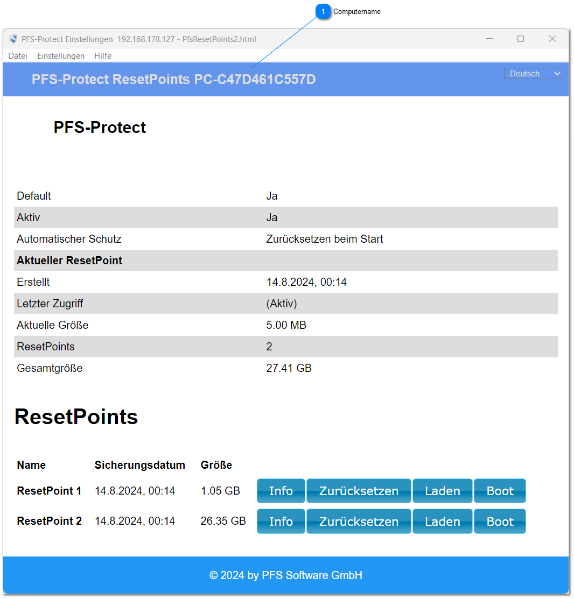Click Laden for ResetPoint 2

point(443,522)
